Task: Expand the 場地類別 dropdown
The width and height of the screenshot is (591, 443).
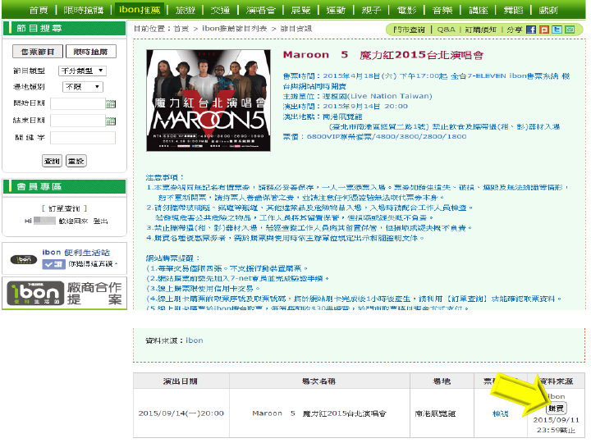Action: [83, 87]
